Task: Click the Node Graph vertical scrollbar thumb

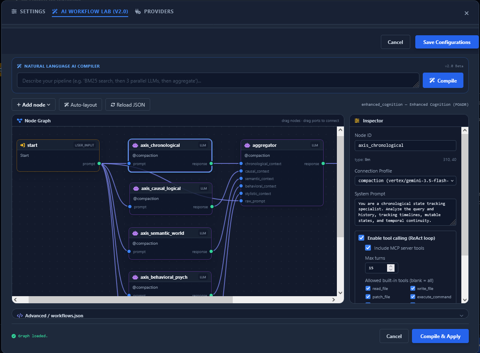Action: click(x=341, y=186)
